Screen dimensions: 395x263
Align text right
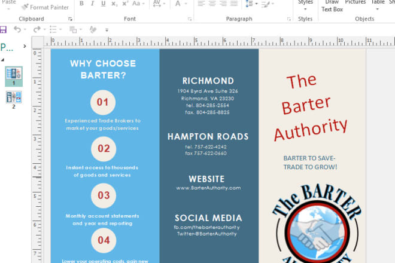[x=223, y=3]
